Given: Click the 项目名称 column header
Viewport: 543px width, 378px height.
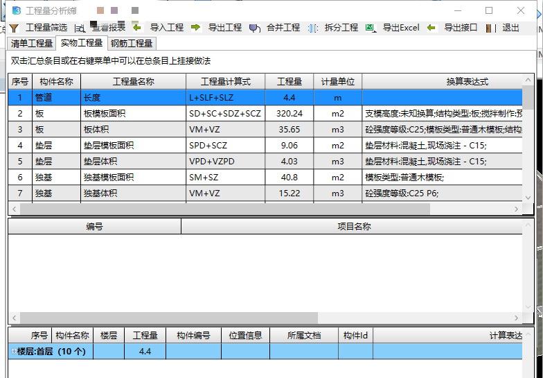Looking at the screenshot, I should point(353,227).
